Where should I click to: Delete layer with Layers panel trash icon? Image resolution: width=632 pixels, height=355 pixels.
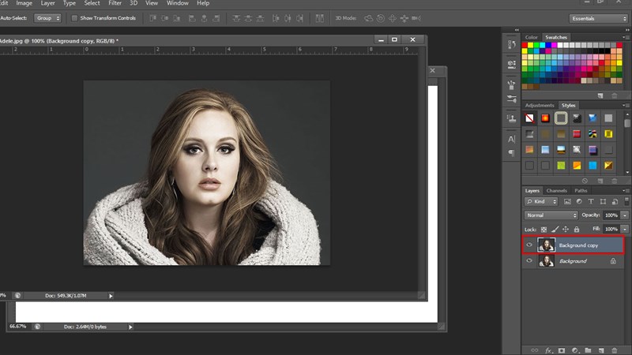(615, 350)
